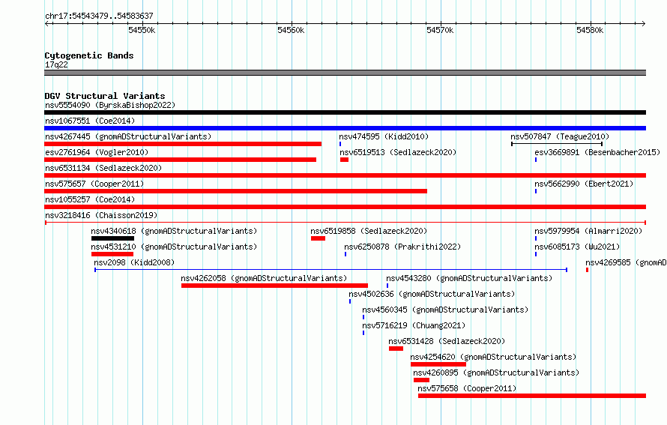Click the nsv6531134 (Sedlazeck2020) label
The image size is (667, 425).
point(103,168)
